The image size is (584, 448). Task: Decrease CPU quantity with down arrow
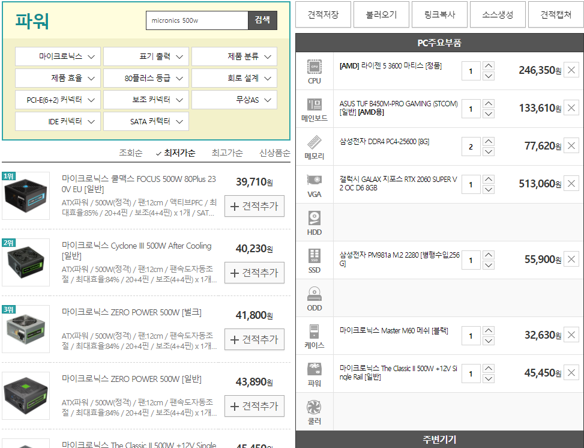[489, 76]
